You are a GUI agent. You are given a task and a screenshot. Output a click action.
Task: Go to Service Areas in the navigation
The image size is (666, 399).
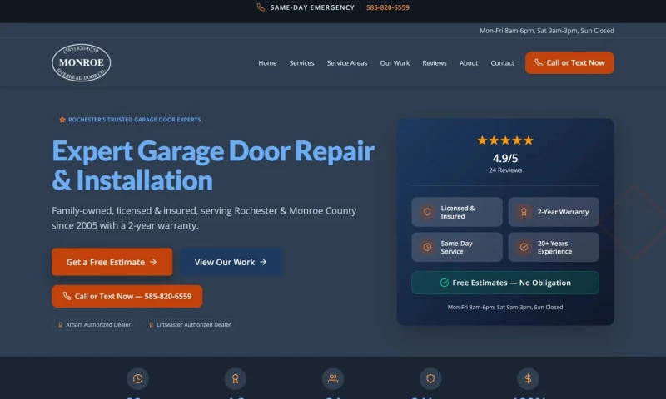[x=347, y=62]
